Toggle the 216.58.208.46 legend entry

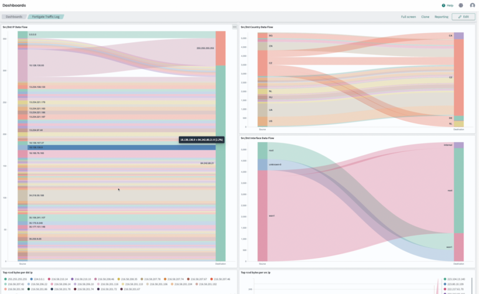pyautogui.click(x=104, y=279)
